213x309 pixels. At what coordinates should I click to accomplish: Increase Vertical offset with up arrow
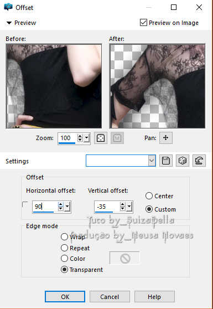point(123,204)
